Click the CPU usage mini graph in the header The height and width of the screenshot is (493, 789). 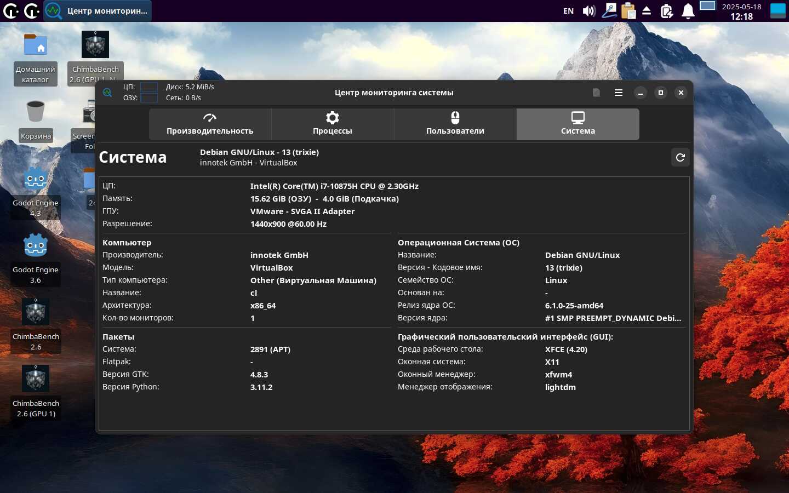click(x=149, y=87)
